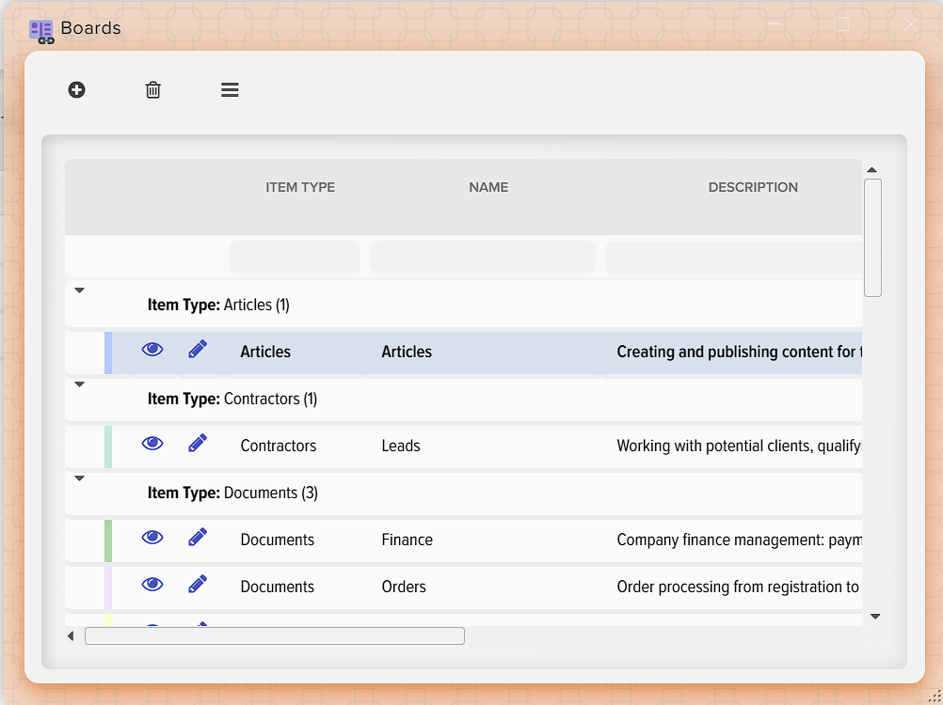The height and width of the screenshot is (705, 943).
Task: Click the 'Company finance management' description cell
Action: pyautogui.click(x=739, y=540)
